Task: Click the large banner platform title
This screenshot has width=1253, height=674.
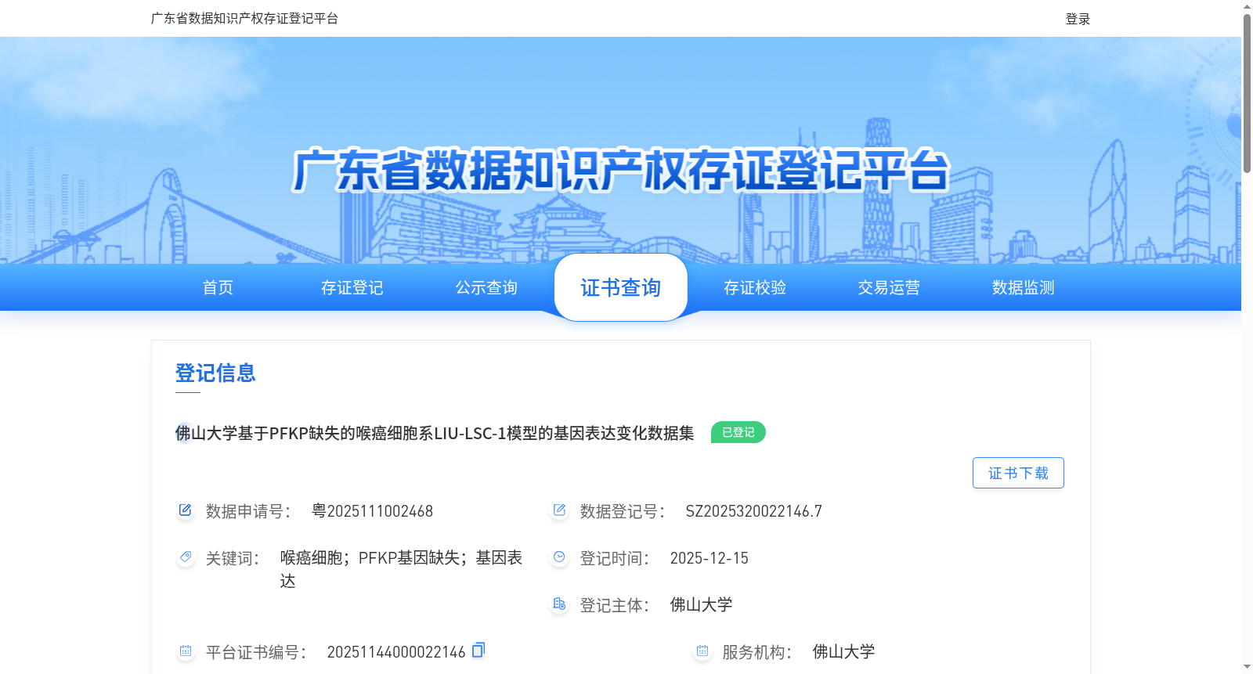Action: point(621,170)
